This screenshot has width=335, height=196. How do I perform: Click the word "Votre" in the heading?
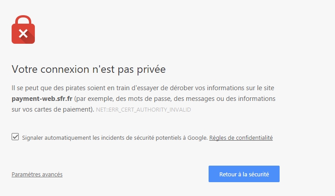(25, 69)
